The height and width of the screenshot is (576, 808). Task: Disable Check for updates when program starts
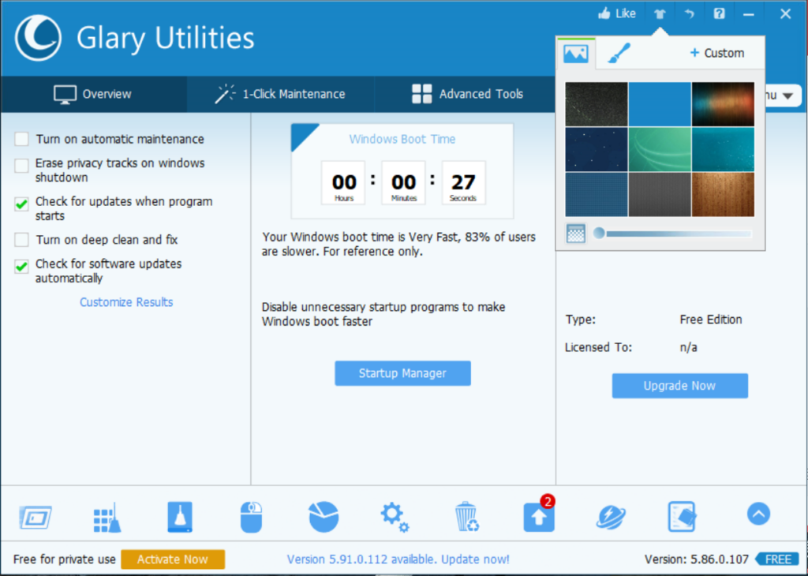click(x=21, y=202)
